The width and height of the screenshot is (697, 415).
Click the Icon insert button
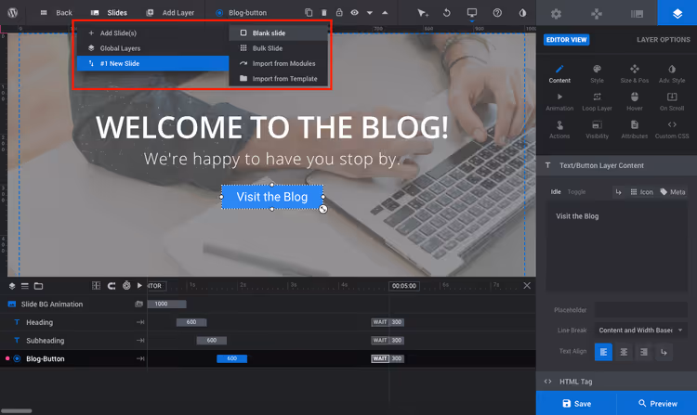tap(641, 192)
